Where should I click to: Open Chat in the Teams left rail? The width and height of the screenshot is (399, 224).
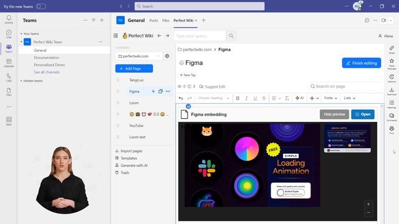(9, 34)
